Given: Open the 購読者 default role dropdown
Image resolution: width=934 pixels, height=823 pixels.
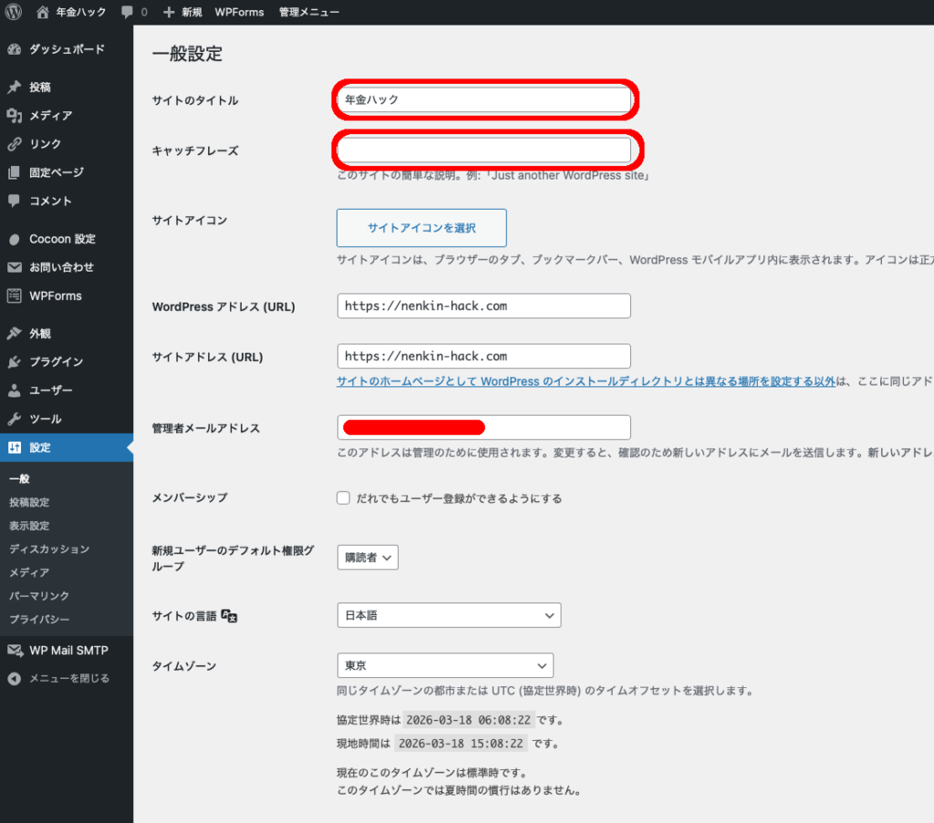Looking at the screenshot, I should 368,558.
